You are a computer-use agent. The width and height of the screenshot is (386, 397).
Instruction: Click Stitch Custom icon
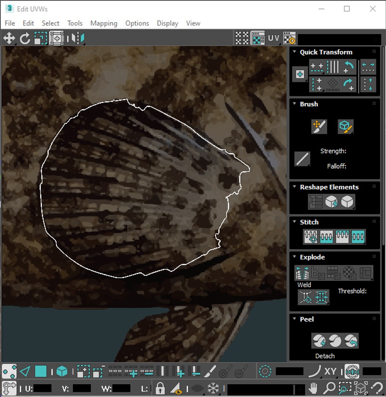(x=358, y=237)
